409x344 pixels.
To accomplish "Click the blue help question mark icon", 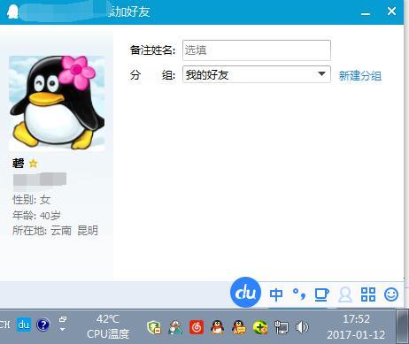I will click(x=43, y=325).
